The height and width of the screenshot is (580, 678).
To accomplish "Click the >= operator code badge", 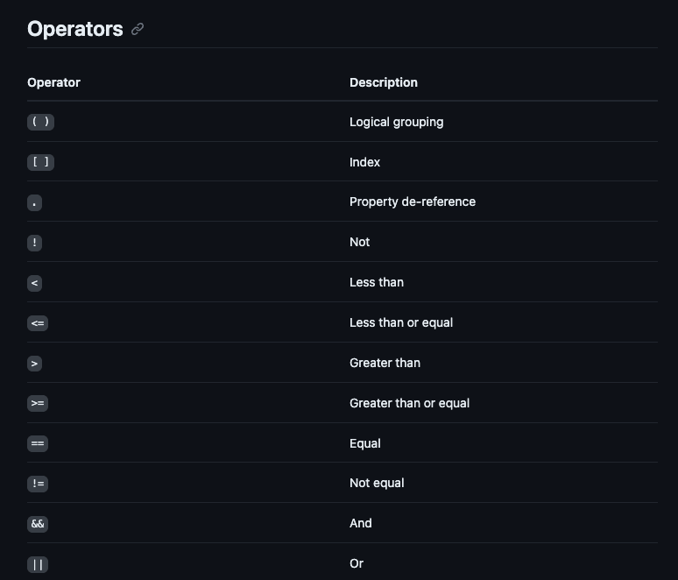I will pos(38,403).
